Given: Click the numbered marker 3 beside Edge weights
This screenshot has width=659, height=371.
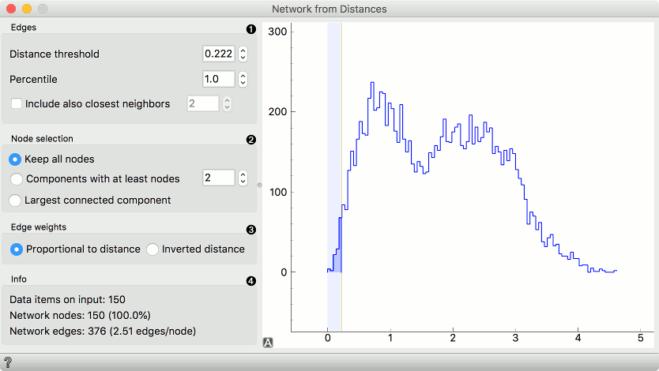Looking at the screenshot, I should [251, 230].
